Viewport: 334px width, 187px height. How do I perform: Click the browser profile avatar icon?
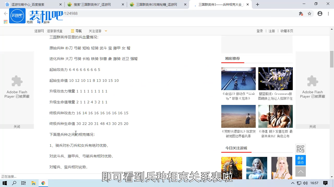[x=320, y=14]
